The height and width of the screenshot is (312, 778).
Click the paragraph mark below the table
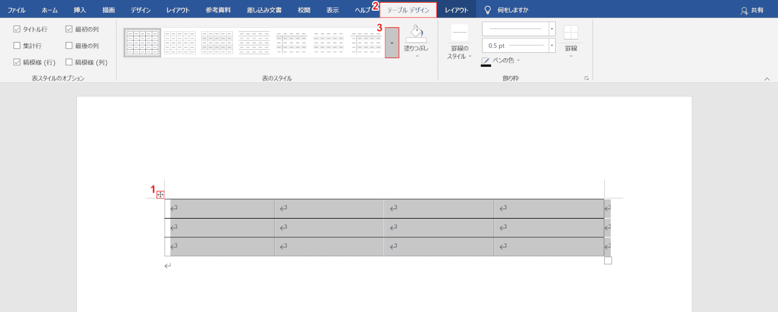pyautogui.click(x=168, y=265)
